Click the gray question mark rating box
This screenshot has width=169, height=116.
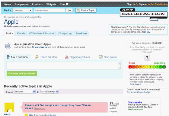point(147,58)
